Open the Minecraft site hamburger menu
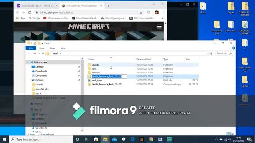The height and width of the screenshot is (143, 255). point(159,26)
